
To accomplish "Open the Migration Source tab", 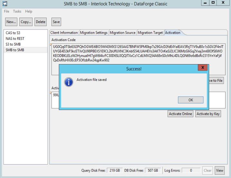I will click(x=123, y=33).
